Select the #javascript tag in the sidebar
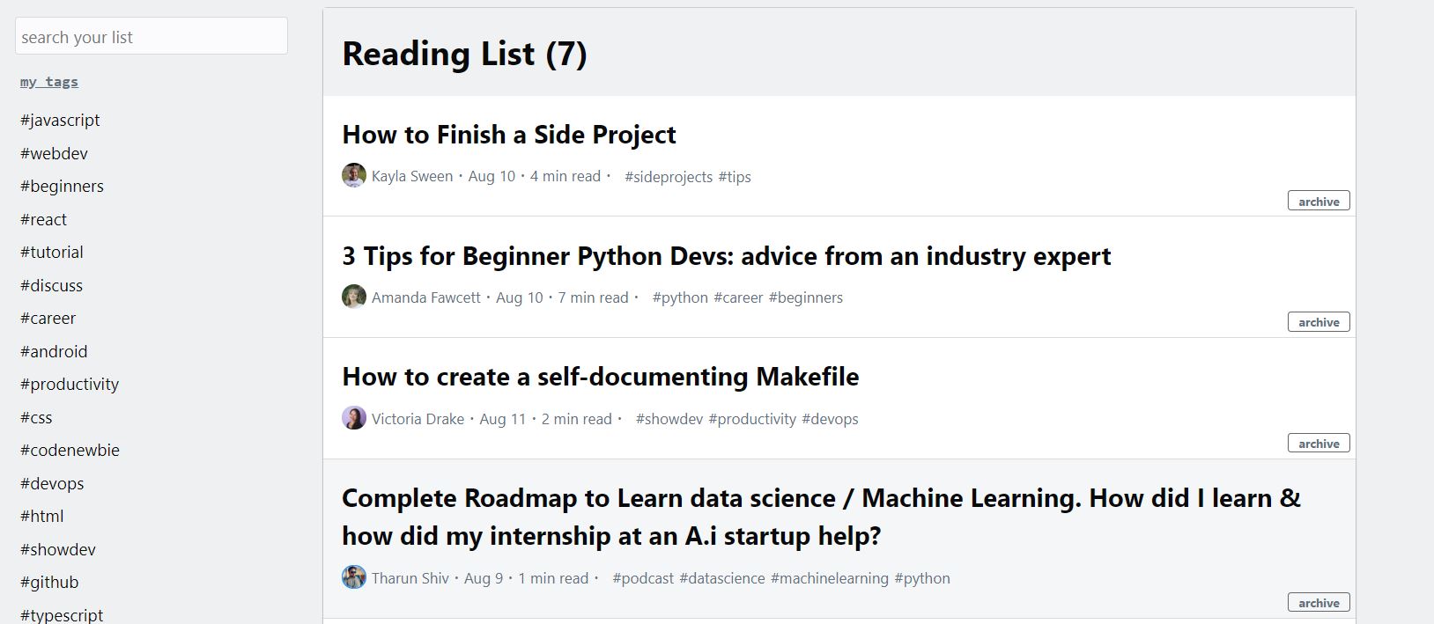This screenshot has width=1434, height=624. coord(60,120)
